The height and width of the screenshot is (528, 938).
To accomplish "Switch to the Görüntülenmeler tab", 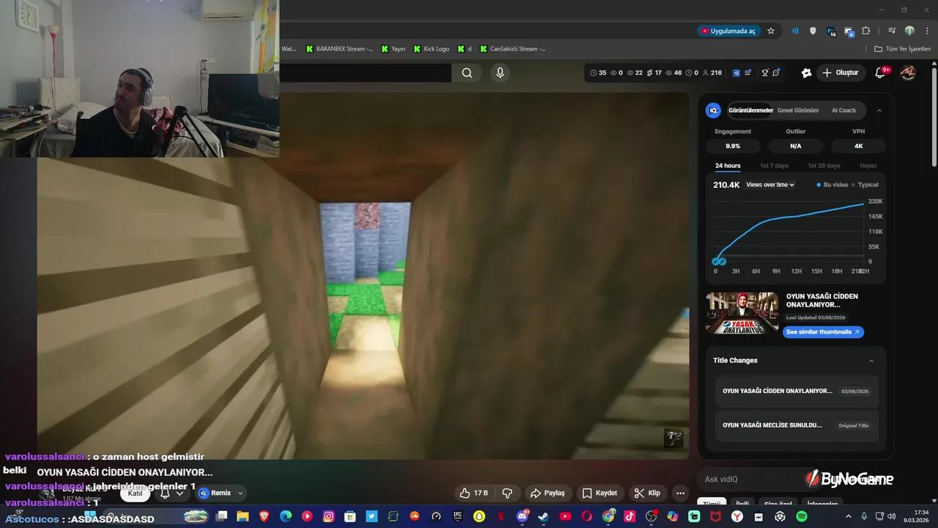I will point(750,111).
